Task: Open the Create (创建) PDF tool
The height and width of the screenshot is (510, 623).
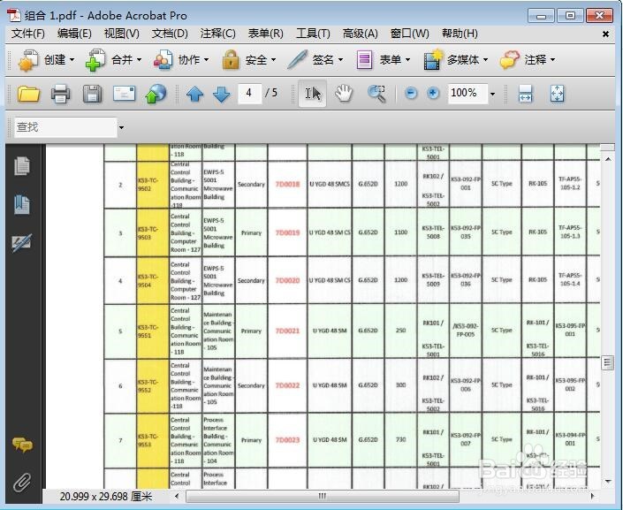Action: point(42,60)
